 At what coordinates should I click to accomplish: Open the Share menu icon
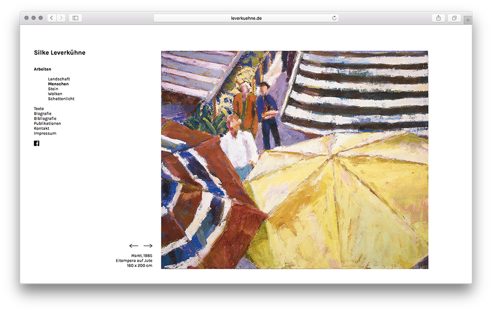[438, 18]
